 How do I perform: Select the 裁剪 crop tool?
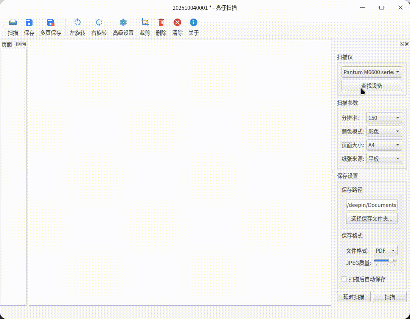pos(144,23)
